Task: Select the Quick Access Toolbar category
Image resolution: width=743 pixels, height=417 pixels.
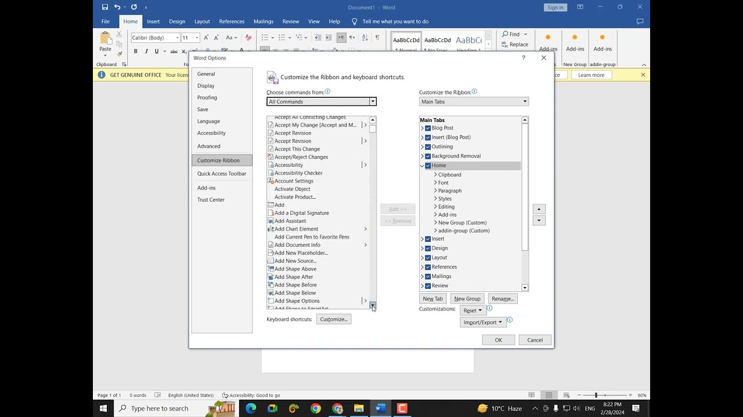Action: [x=222, y=174]
